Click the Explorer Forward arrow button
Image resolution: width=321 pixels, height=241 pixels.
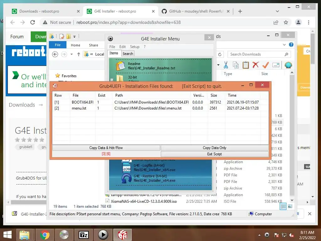(64, 54)
